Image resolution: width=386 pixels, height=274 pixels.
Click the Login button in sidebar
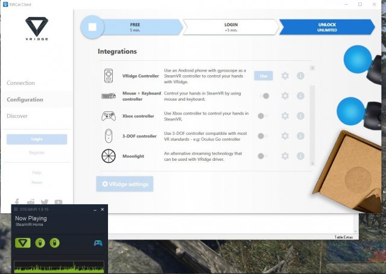37,139
